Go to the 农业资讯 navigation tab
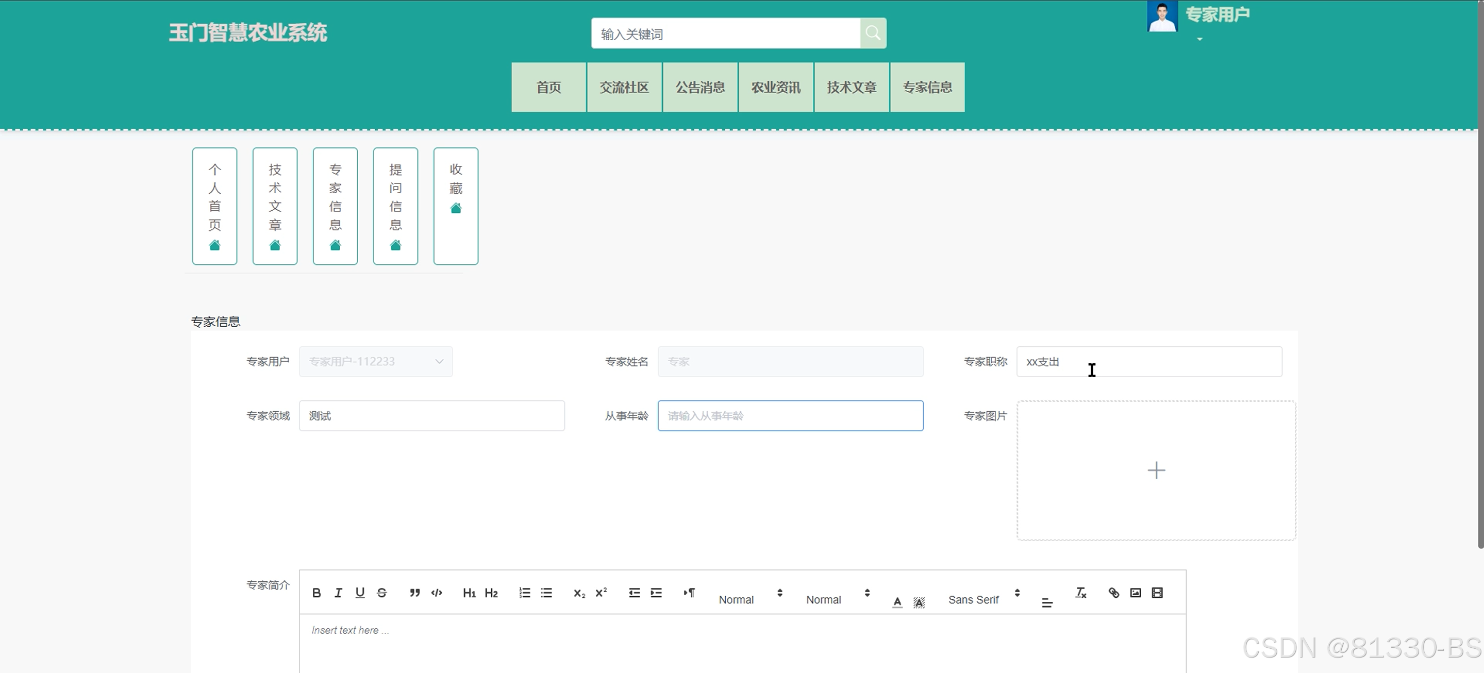The height and width of the screenshot is (673, 1484). [x=775, y=88]
